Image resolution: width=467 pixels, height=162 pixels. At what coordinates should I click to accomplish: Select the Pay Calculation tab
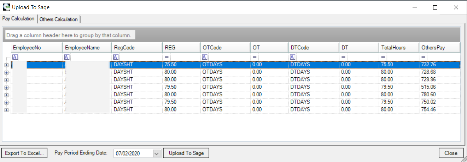click(x=18, y=19)
